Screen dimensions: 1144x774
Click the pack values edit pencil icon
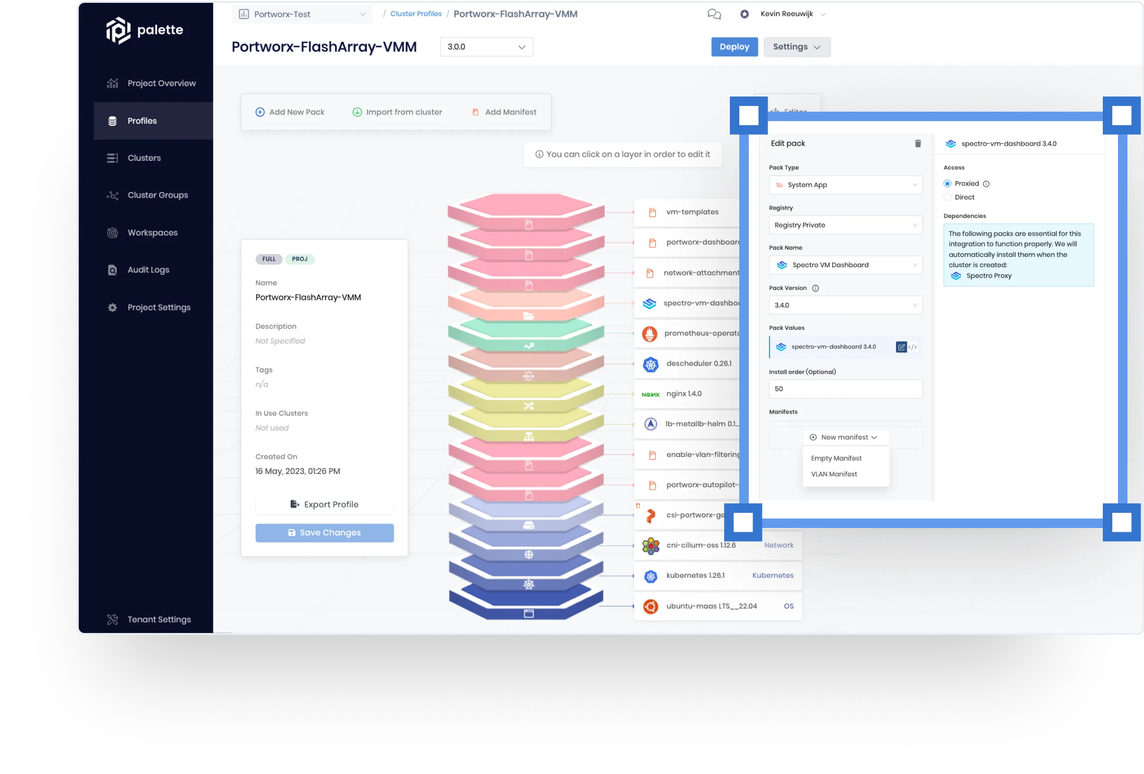901,347
